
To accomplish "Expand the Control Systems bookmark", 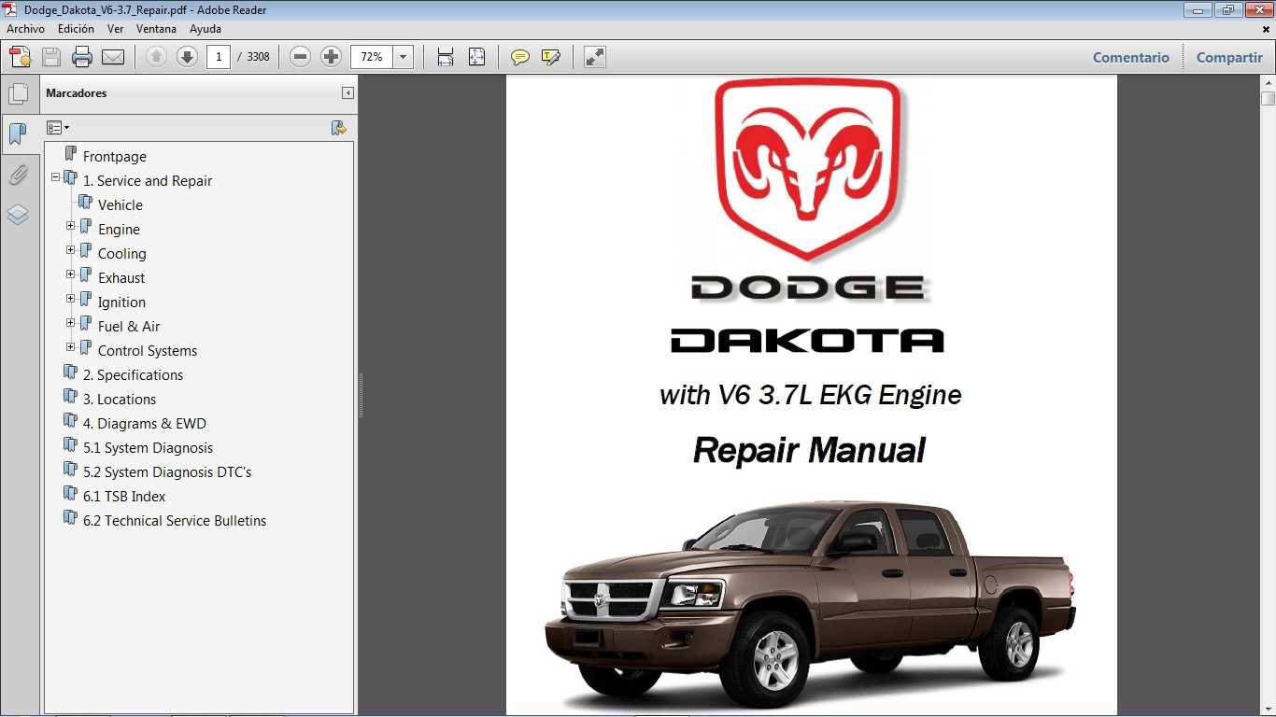I will [70, 346].
